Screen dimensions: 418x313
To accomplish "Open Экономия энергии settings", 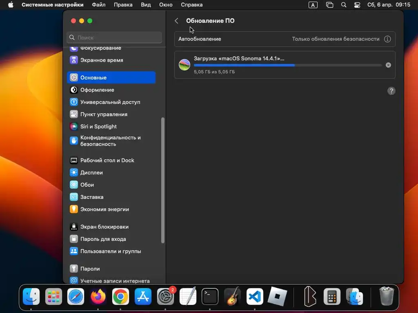I will tap(111, 209).
